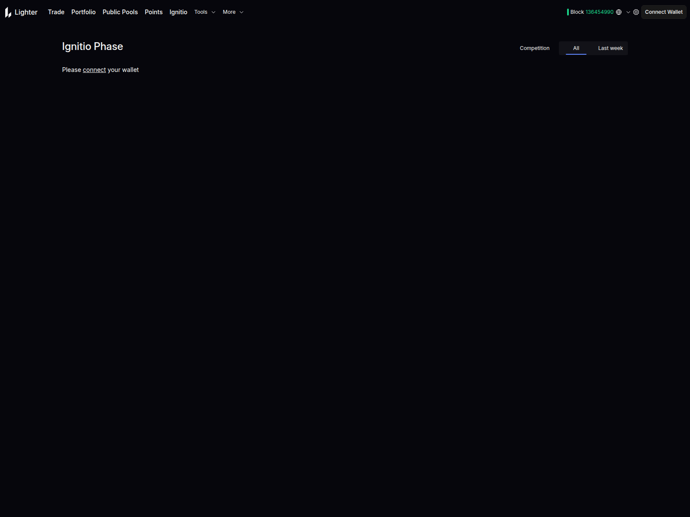This screenshot has height=517, width=690.
Task: Click the Connect Wallet button
Action: point(663,12)
